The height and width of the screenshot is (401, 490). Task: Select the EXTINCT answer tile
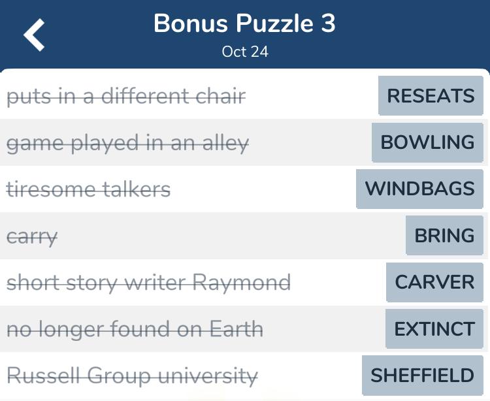pyautogui.click(x=434, y=329)
